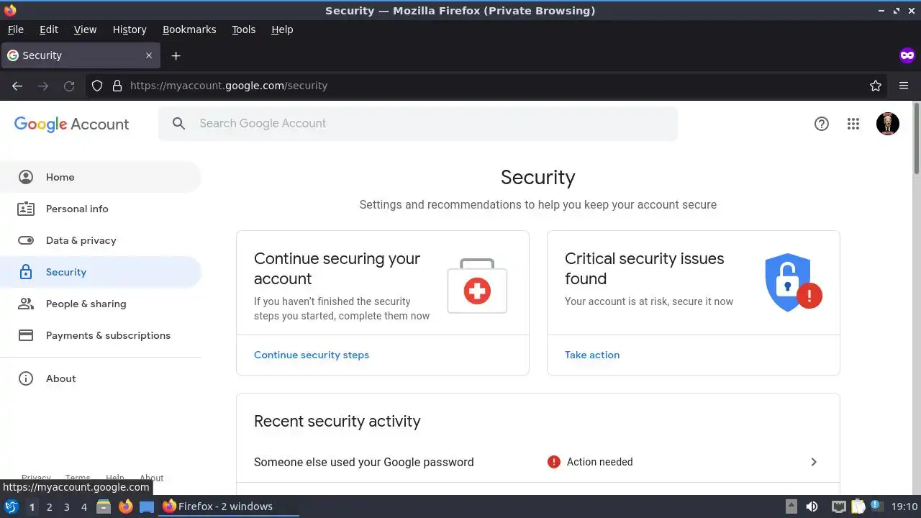
Task: Open the Firefox hamburger application menu
Action: (x=904, y=86)
